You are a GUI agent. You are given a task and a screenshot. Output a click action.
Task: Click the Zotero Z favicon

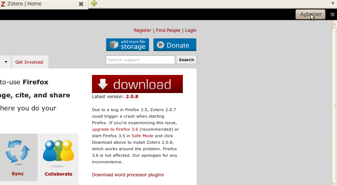(3, 4)
